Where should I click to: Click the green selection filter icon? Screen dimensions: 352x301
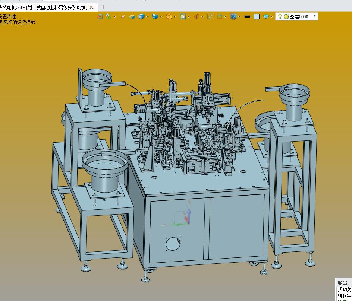(109, 16)
